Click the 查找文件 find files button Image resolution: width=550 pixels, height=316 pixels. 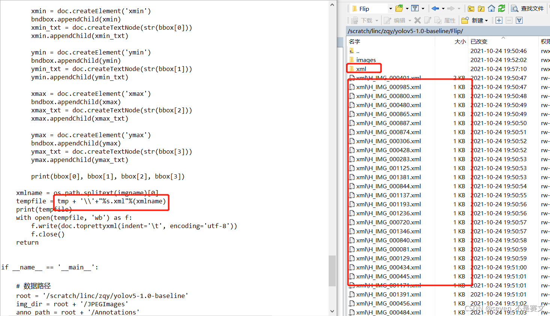click(527, 8)
